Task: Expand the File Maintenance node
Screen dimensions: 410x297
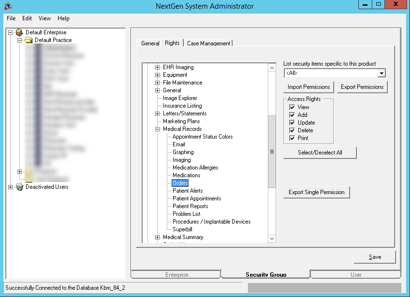Action: point(157,83)
